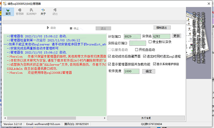Close the sql2008R2 manager window
Screen dimensions: 214x128
pyautogui.click(x=209, y=4)
